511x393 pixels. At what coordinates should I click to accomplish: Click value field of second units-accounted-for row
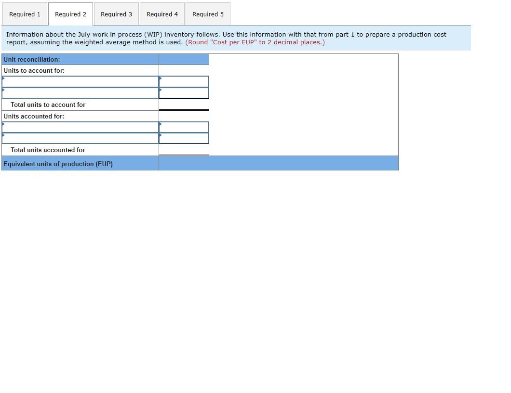click(x=184, y=138)
